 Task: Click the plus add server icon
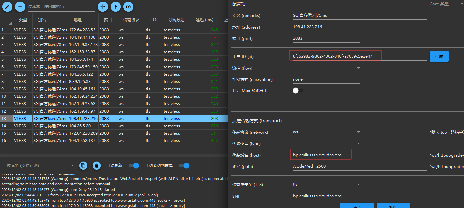[20, 6]
